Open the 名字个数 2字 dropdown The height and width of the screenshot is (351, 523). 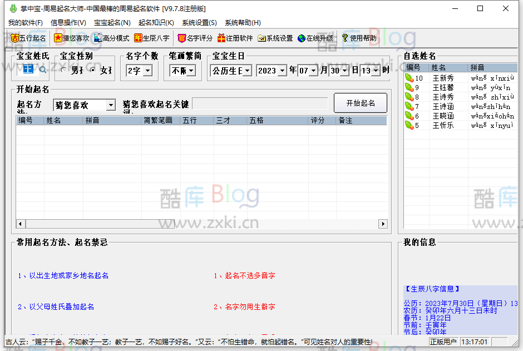[x=139, y=71]
